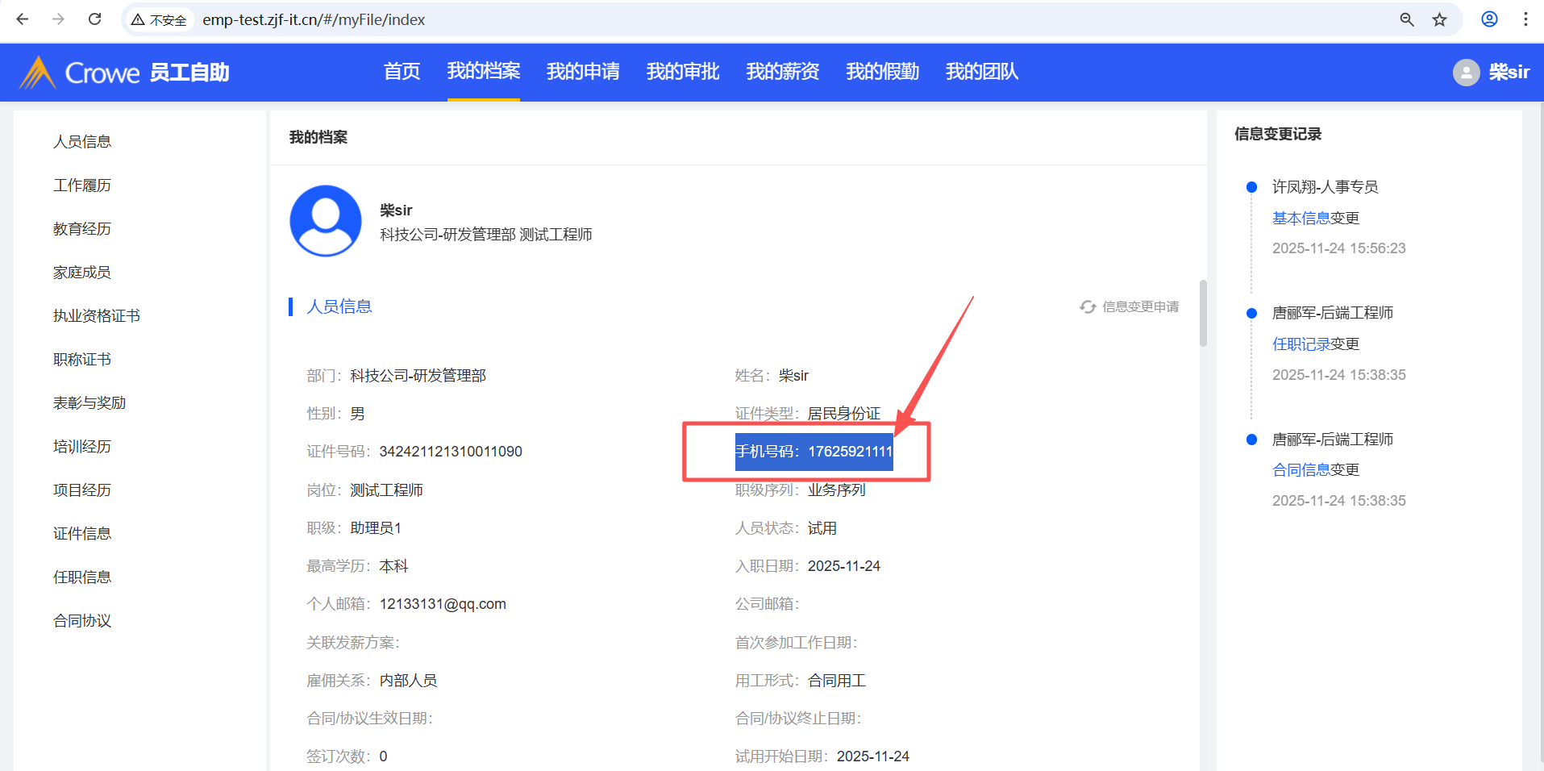Go to 我的假勤 tab
The height and width of the screenshot is (771, 1544).
point(882,72)
